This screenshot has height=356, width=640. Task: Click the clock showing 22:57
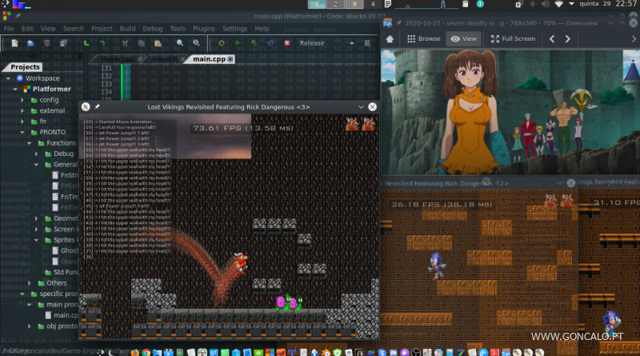(626, 4)
